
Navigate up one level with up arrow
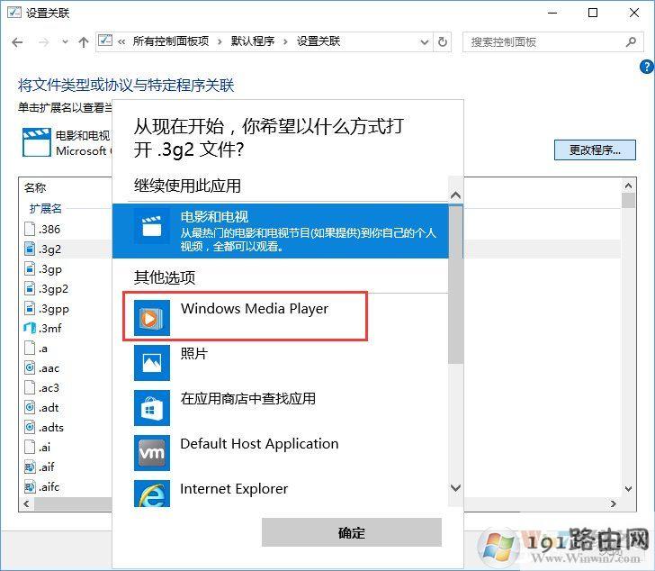(x=84, y=41)
